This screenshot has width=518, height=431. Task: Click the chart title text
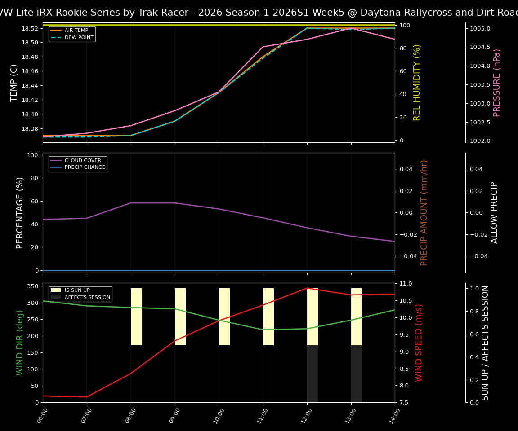259,12
